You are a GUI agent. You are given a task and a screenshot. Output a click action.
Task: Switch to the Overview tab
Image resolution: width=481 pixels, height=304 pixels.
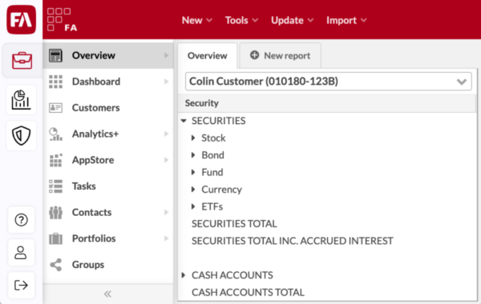point(208,56)
